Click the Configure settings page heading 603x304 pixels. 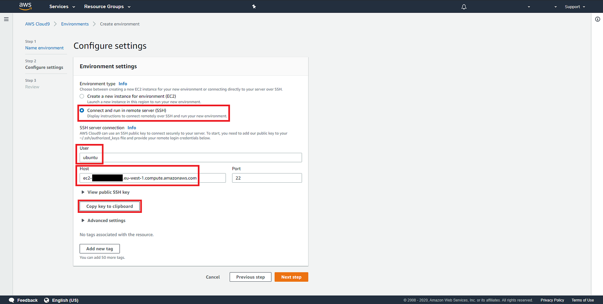[x=110, y=46]
